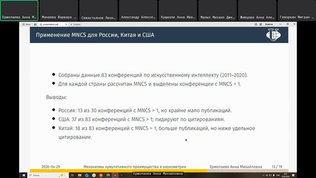Click footer author Ермолаева Анна Михайловна
Image resolution: width=316 pixels, height=178 pixels.
[x=236, y=167]
